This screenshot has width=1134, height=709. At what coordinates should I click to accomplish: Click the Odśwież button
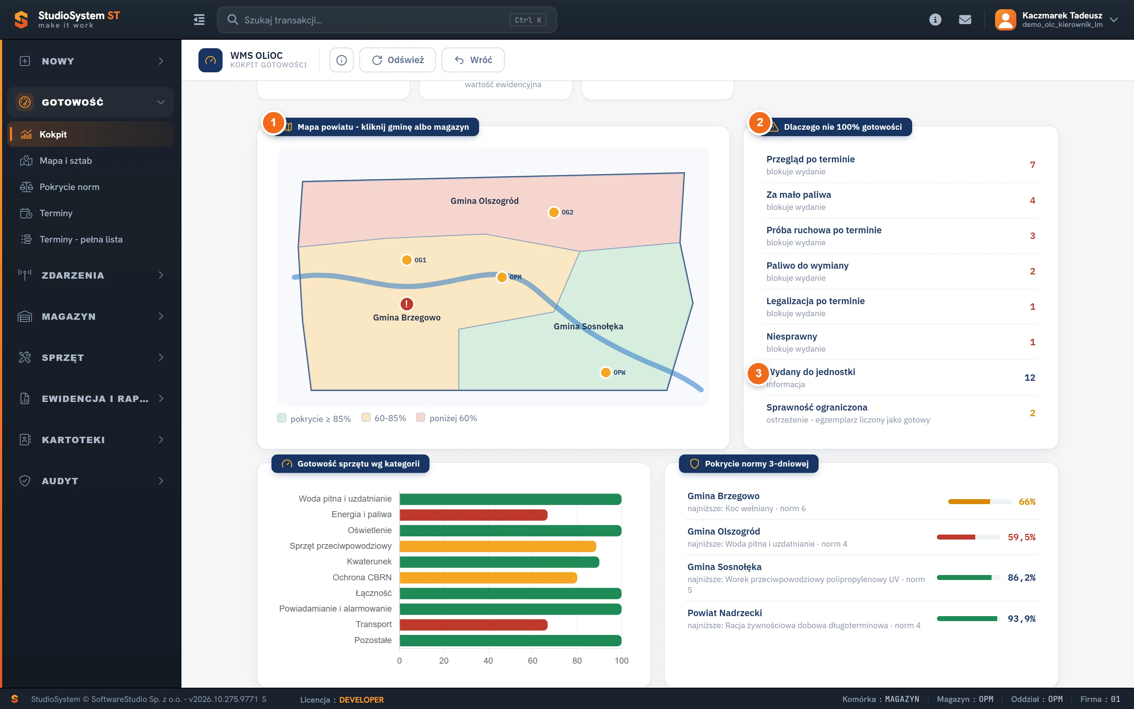pos(397,60)
